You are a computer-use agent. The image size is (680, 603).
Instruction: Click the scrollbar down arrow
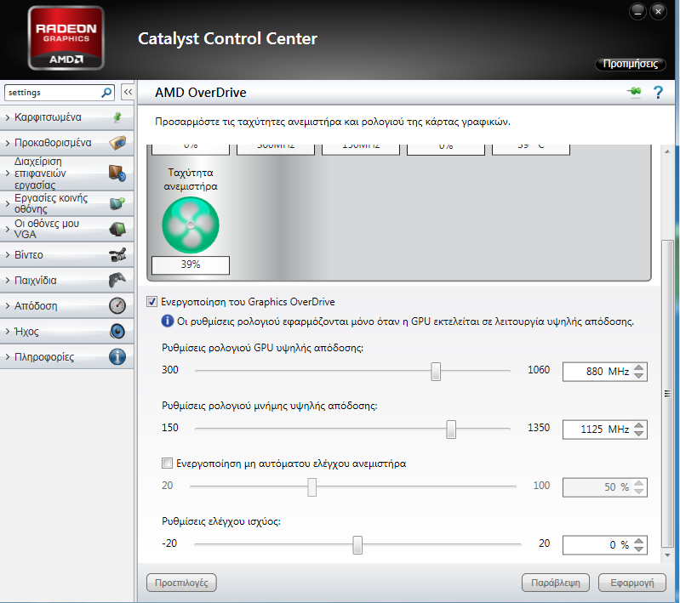(667, 555)
